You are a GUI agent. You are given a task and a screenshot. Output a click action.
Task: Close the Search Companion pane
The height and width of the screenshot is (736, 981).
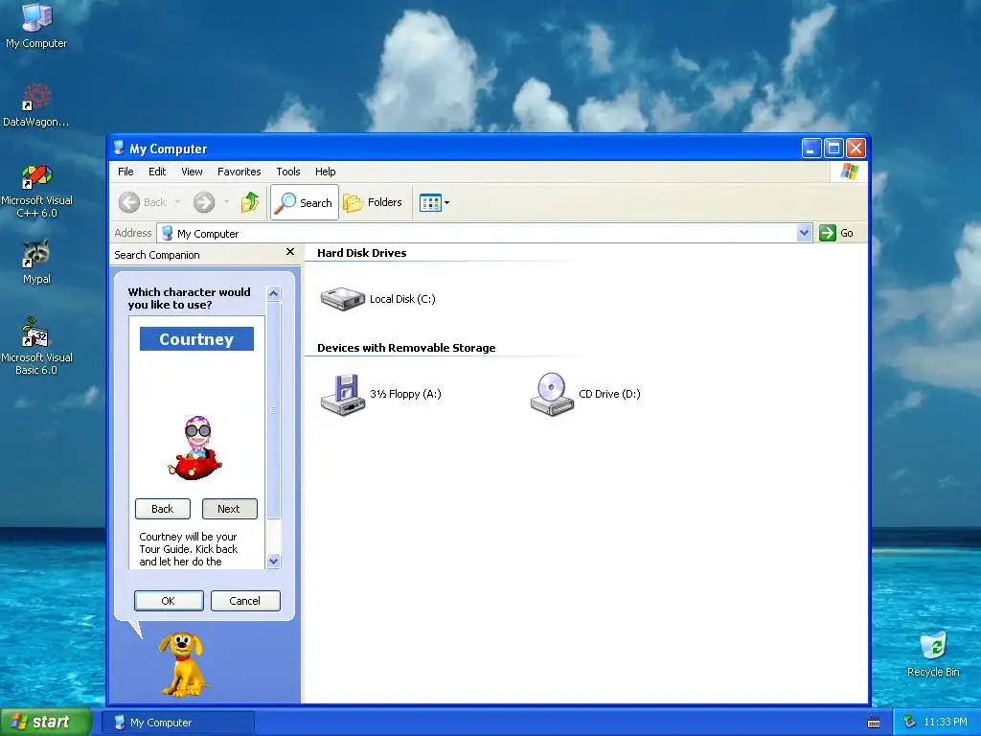pos(289,252)
